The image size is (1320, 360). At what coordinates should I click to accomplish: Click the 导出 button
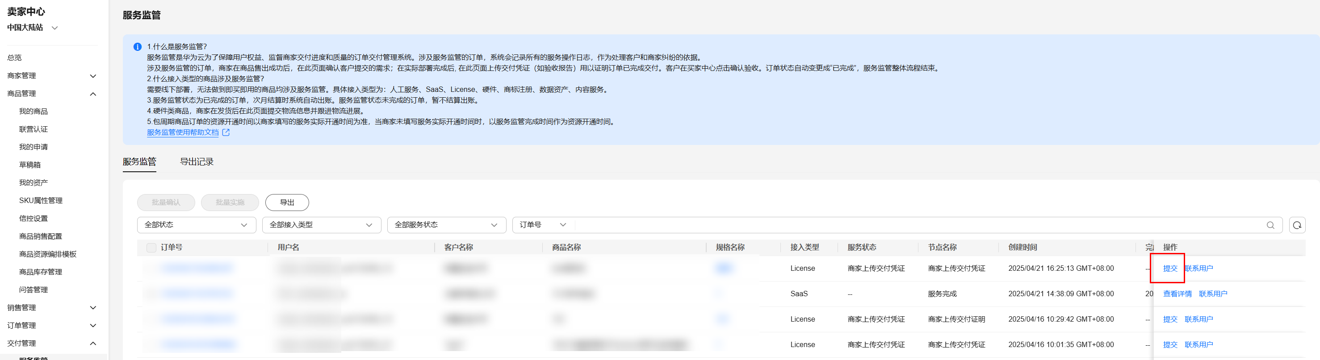tap(287, 202)
